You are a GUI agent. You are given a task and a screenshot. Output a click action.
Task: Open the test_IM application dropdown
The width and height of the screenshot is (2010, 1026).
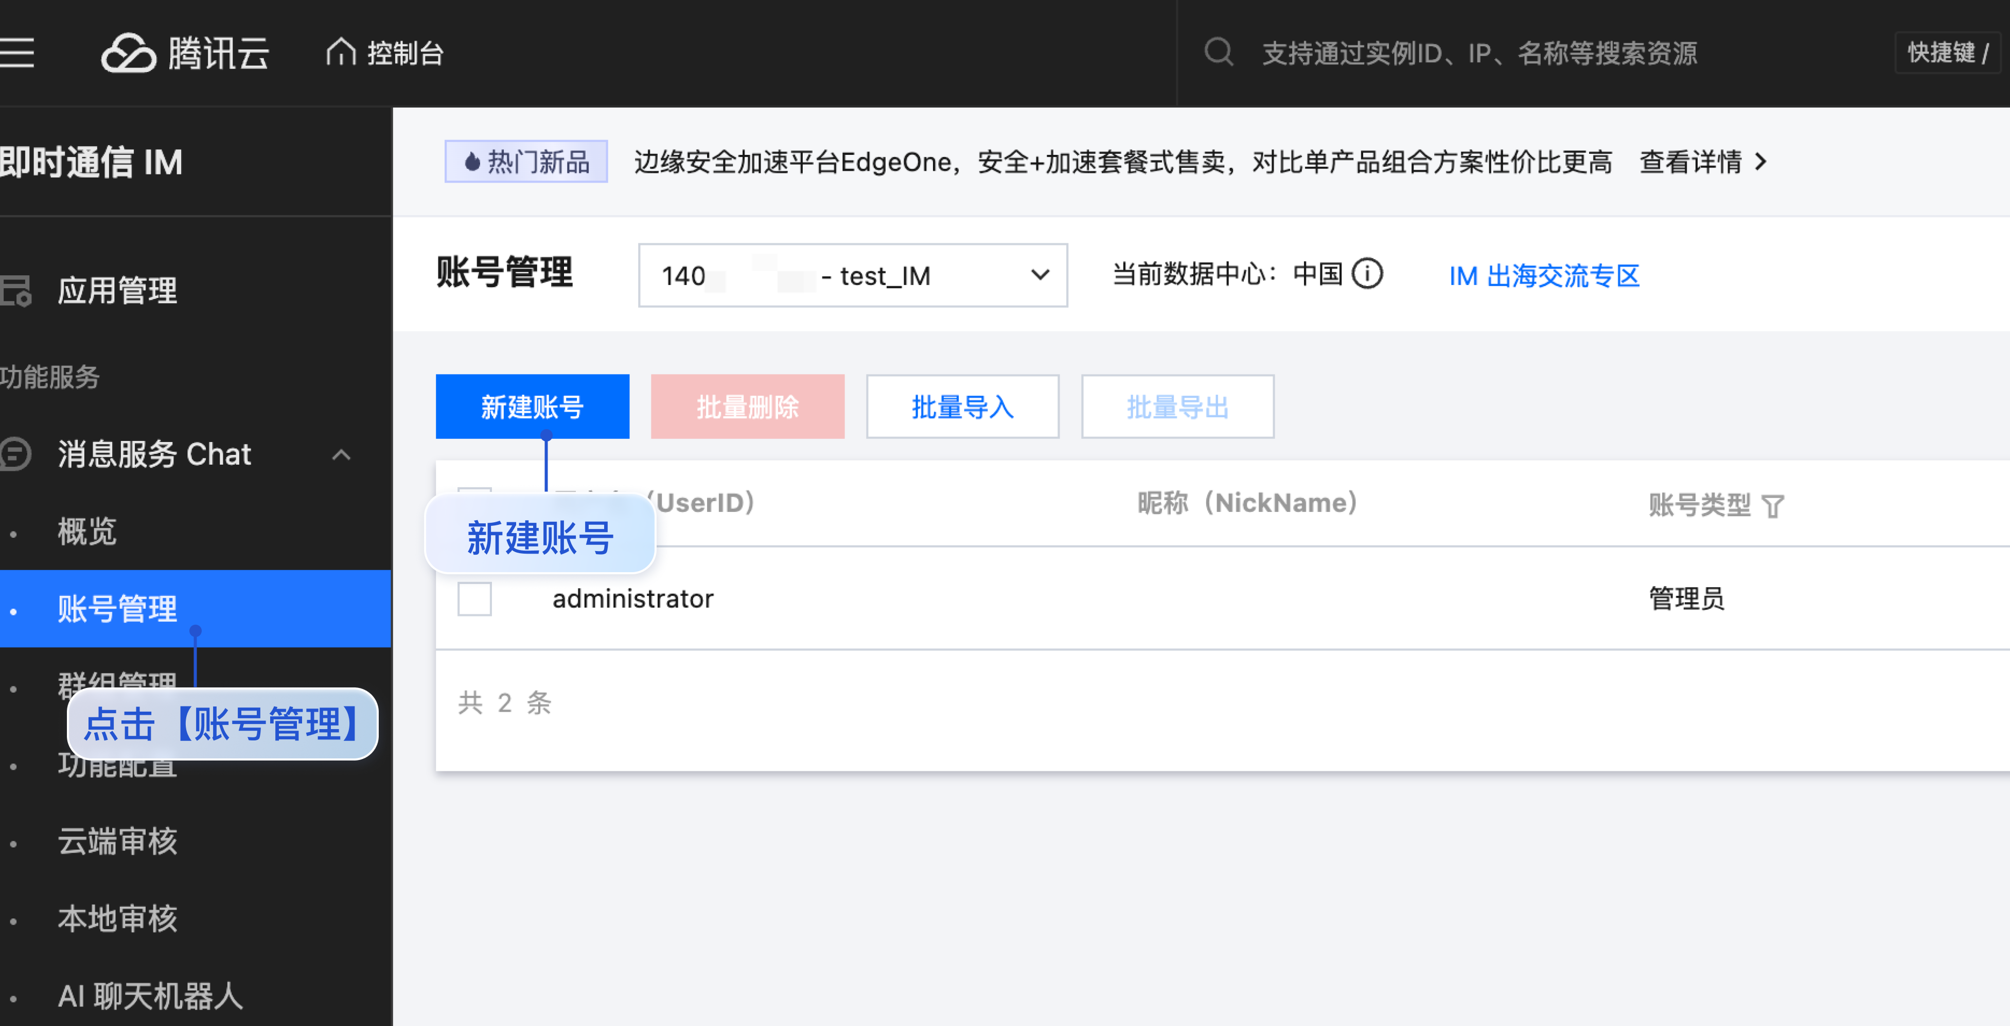852,275
